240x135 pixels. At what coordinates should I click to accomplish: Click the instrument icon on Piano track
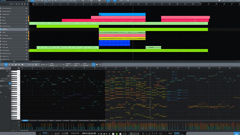pyautogui.click(x=26, y=32)
